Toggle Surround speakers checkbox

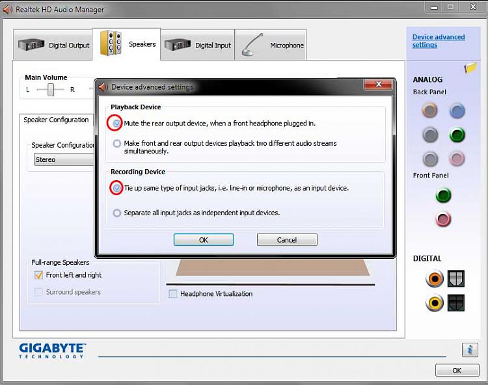(x=38, y=292)
